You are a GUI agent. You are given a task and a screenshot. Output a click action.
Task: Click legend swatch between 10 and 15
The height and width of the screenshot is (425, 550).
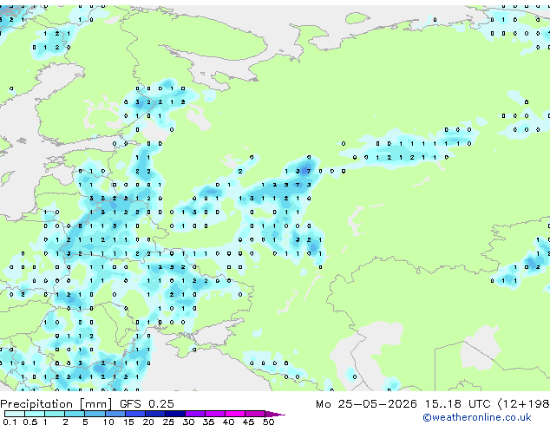[115, 414]
